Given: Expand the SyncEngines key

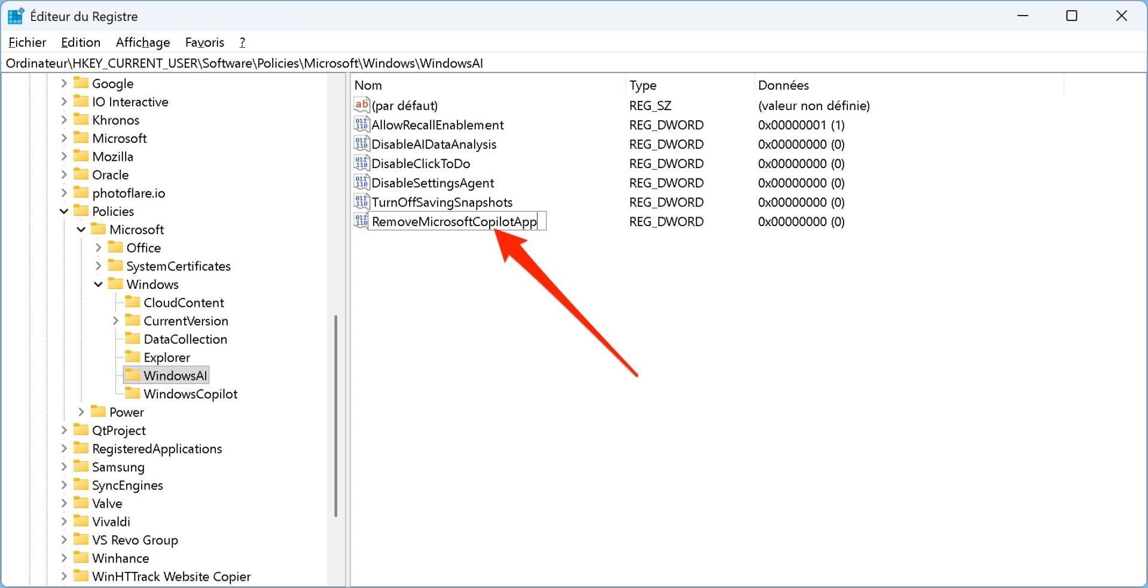Looking at the screenshot, I should pos(64,485).
